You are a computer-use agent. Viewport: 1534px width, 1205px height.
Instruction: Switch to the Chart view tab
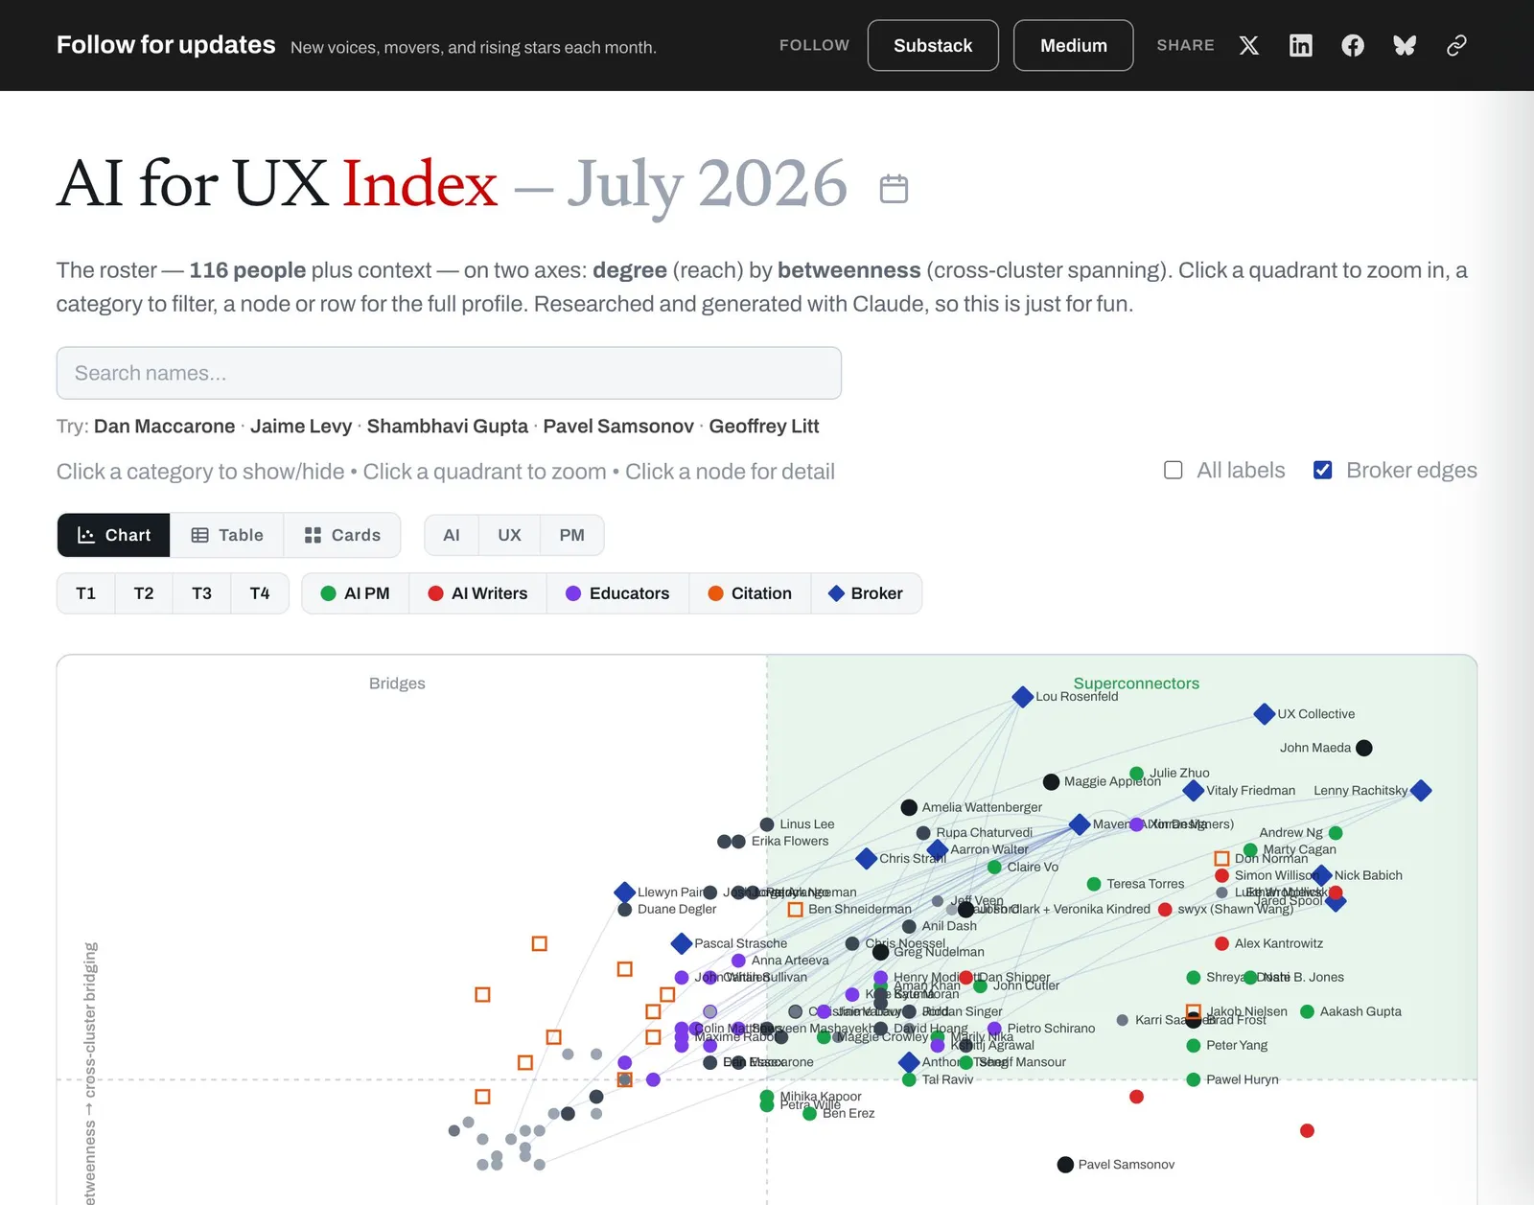coord(113,535)
